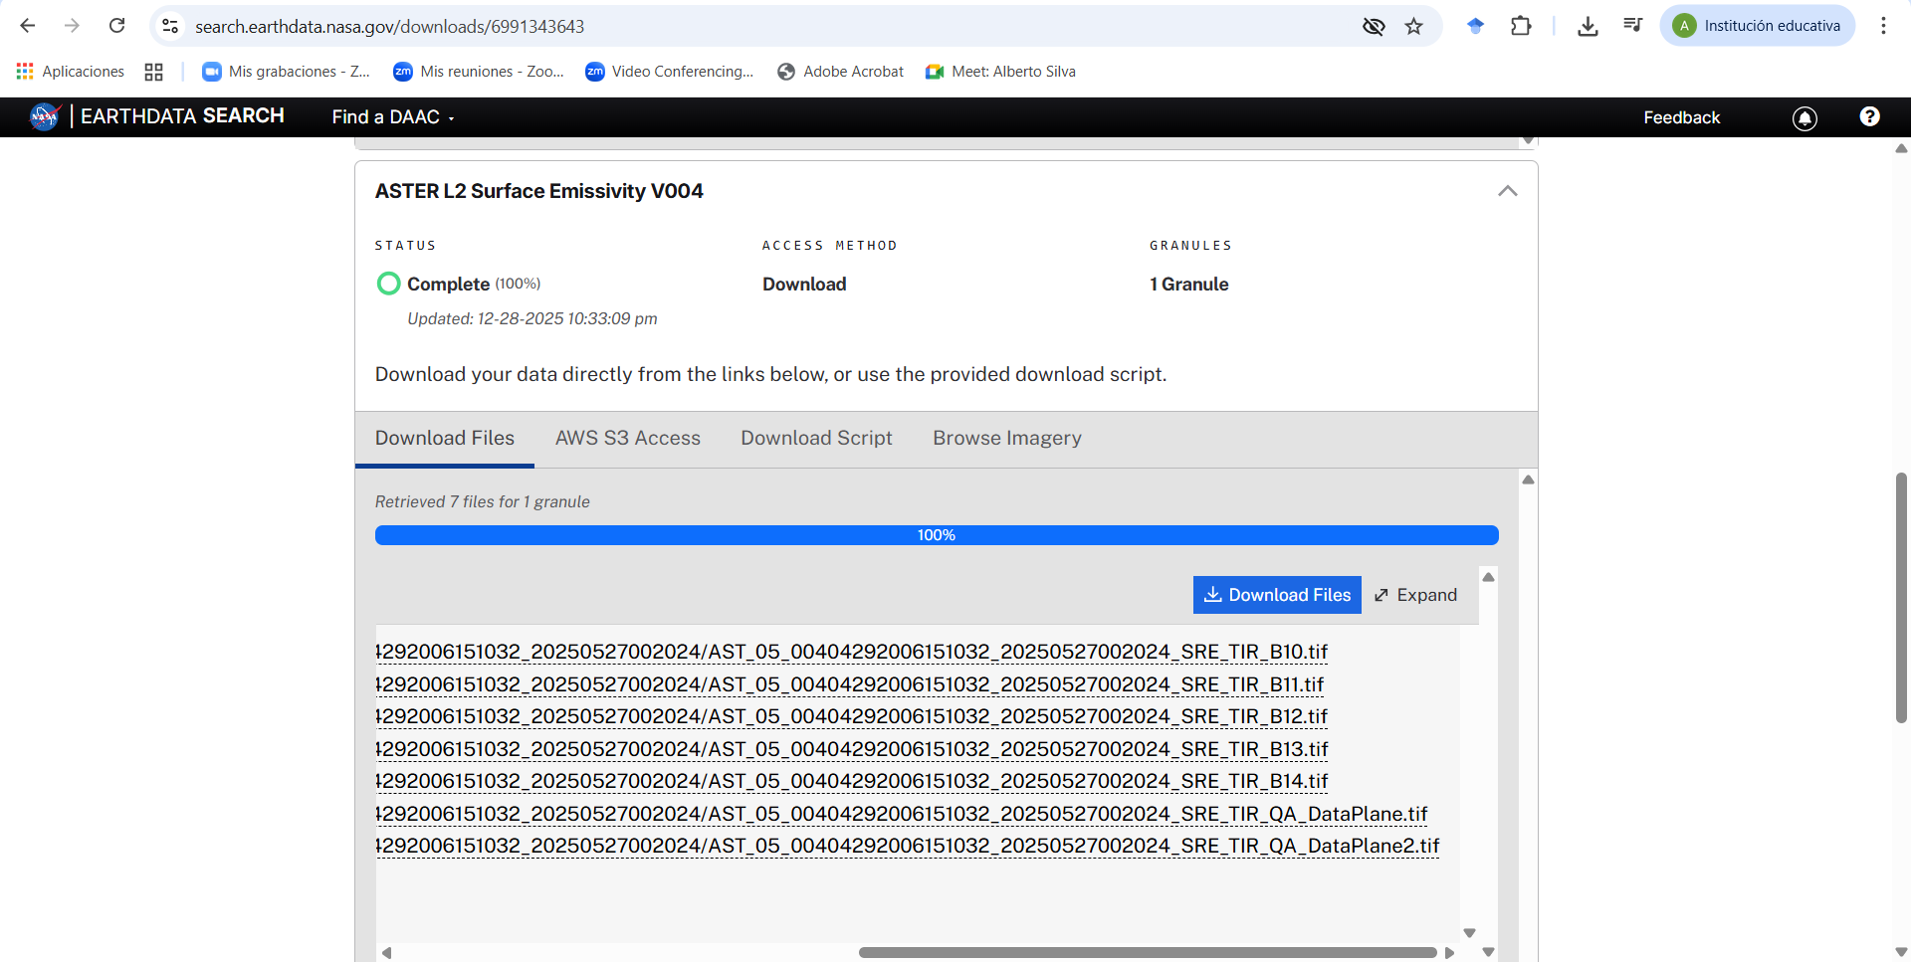1911x962 pixels.
Task: Collapse the ASTER L2 Surface Emissivity panel
Action: (1507, 191)
